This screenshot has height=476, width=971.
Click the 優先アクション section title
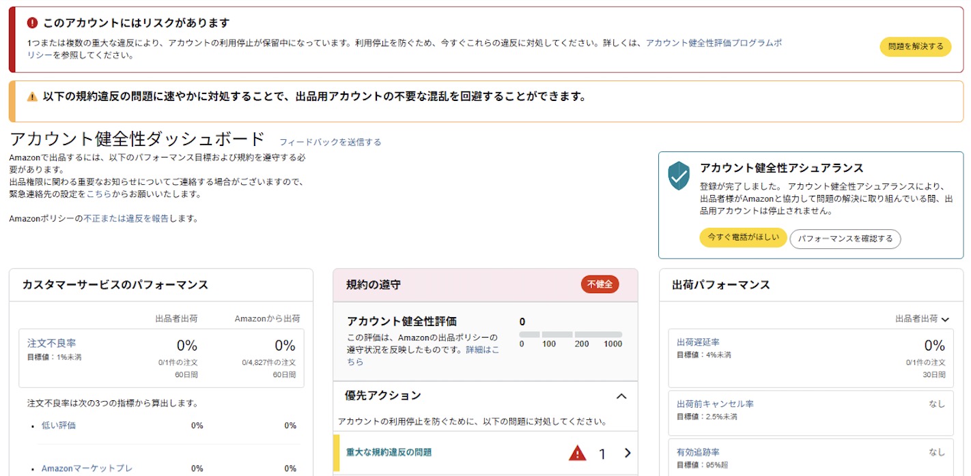tap(383, 396)
